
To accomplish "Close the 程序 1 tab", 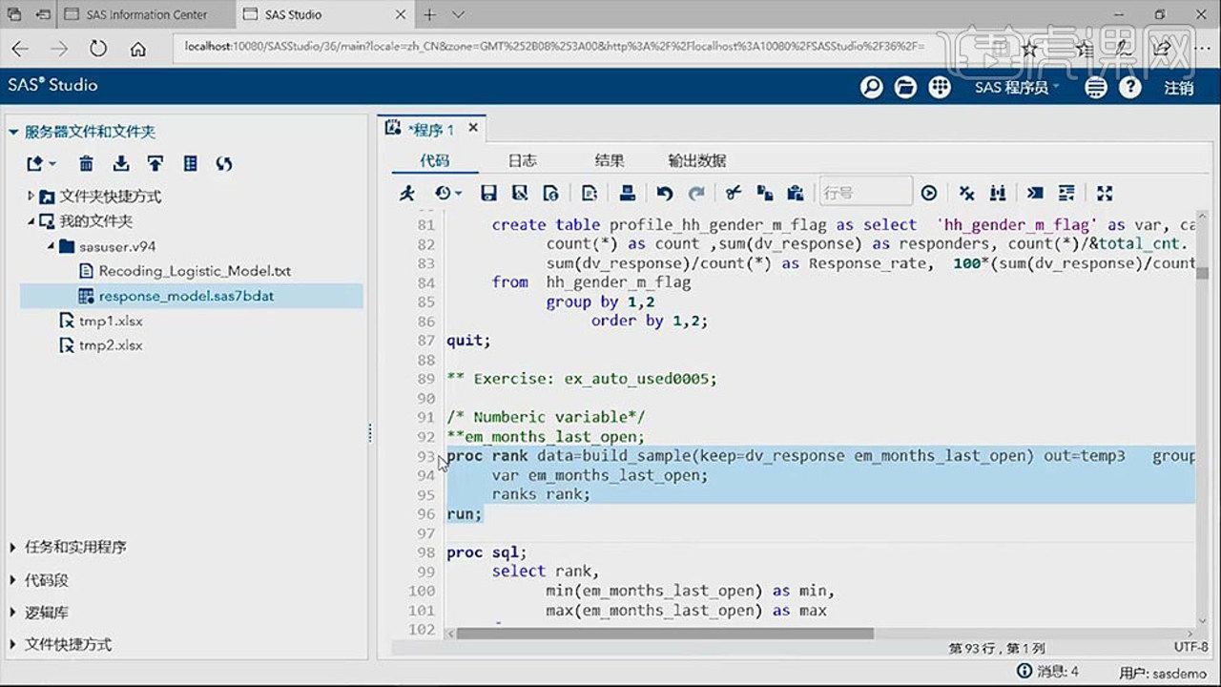I will click(x=473, y=128).
